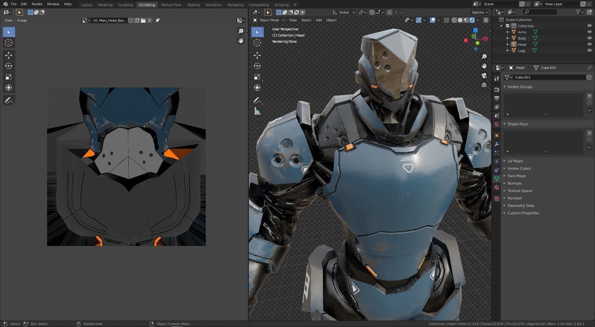Open the Physics properties tab
The image size is (595, 327).
coord(497,161)
